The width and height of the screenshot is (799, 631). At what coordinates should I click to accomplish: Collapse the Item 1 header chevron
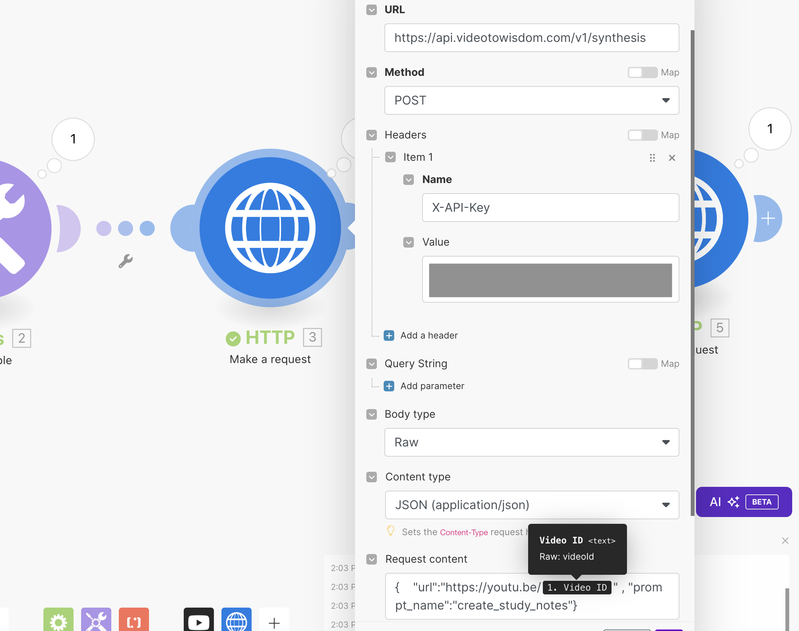[x=390, y=157]
